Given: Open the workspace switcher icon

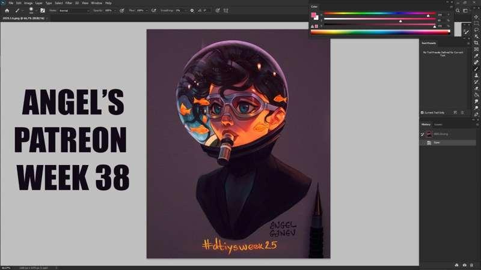Looking at the screenshot, I should click(465, 11).
